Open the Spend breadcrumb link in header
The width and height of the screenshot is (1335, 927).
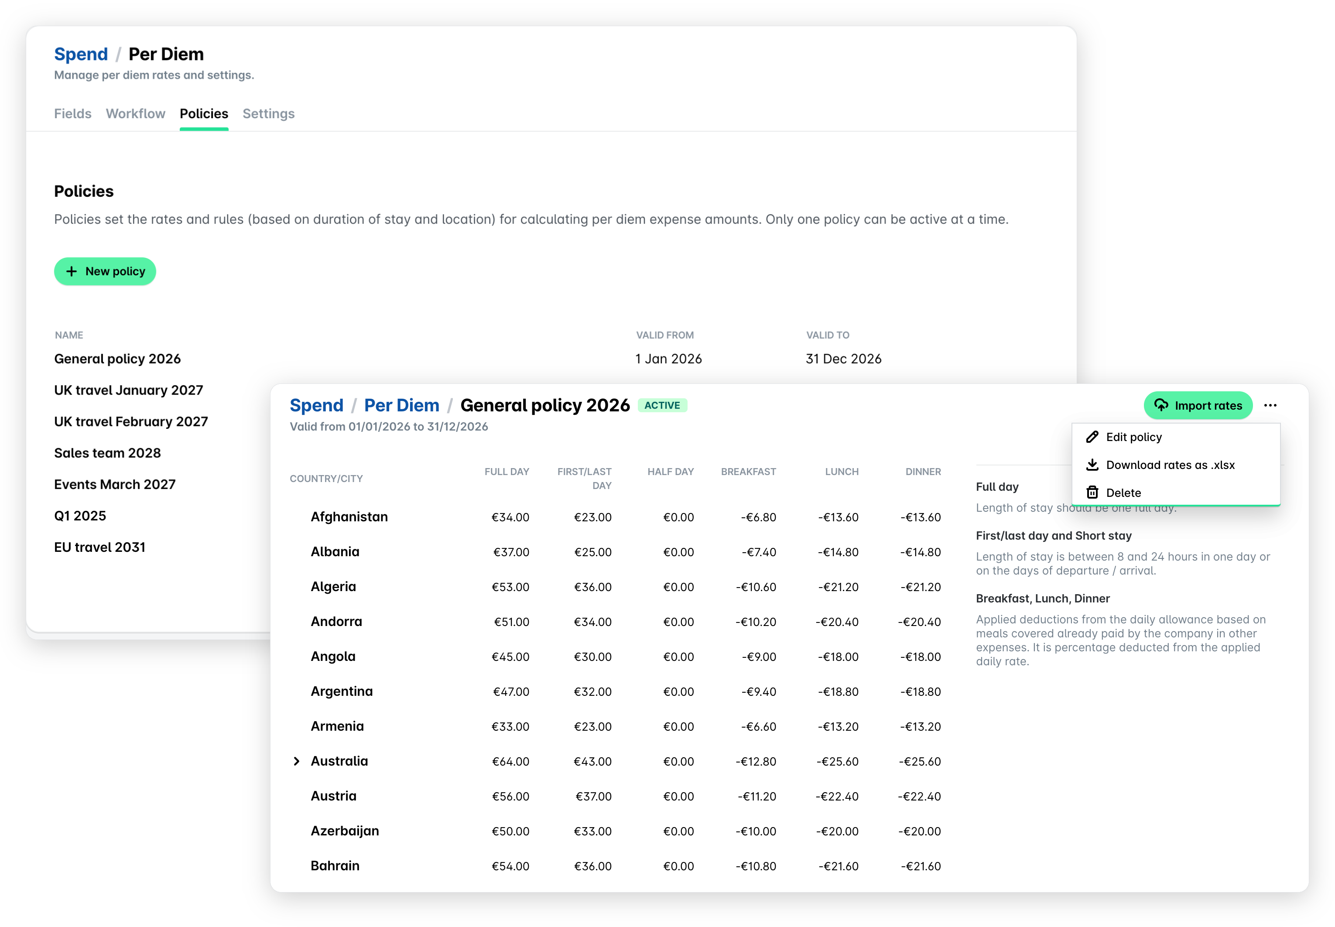pos(81,54)
